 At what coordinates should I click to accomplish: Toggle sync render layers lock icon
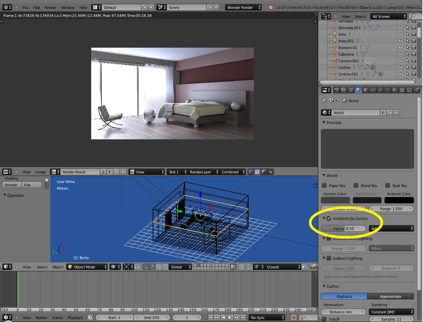pyautogui.click(x=233, y=267)
